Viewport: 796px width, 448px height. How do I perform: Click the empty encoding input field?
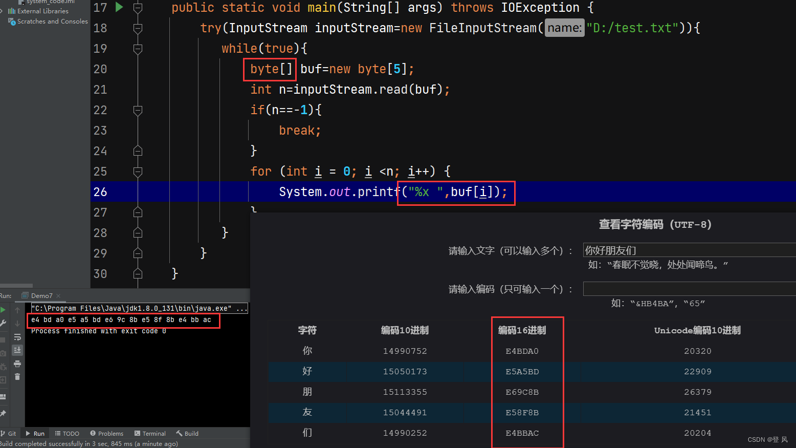pyautogui.click(x=690, y=289)
